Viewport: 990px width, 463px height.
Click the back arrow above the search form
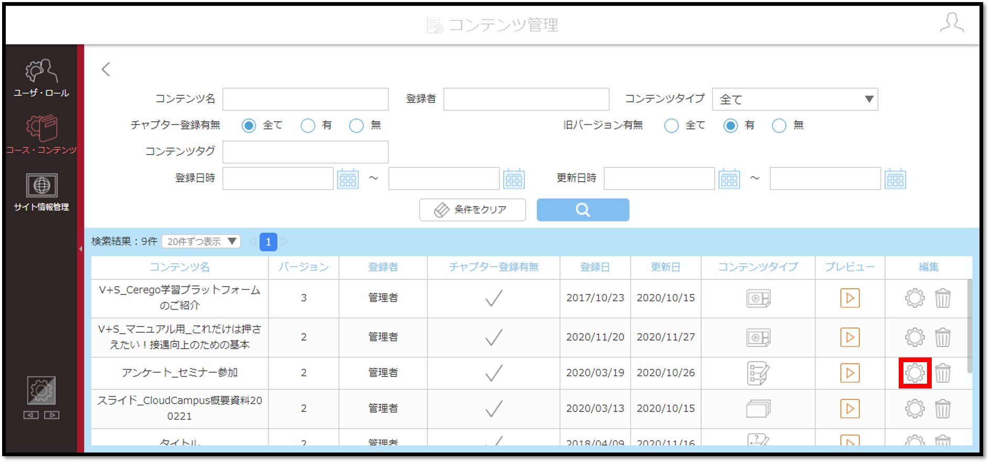point(106,69)
